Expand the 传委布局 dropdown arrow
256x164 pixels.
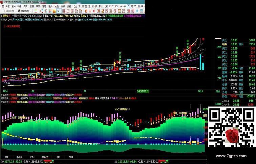point(30,11)
